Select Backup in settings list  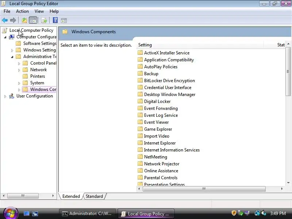pyautogui.click(x=151, y=74)
